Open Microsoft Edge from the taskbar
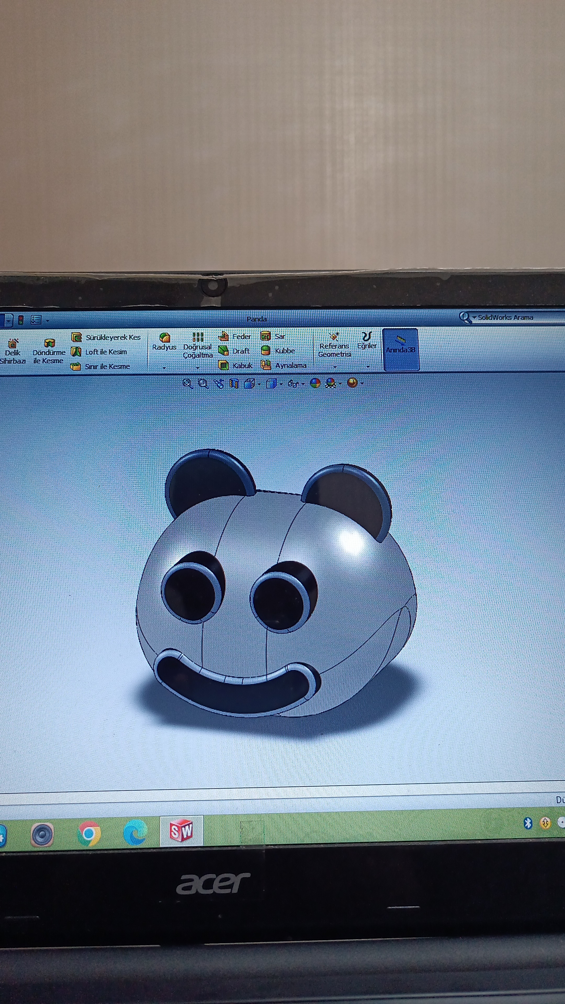The width and height of the screenshot is (565, 1004). tap(135, 832)
